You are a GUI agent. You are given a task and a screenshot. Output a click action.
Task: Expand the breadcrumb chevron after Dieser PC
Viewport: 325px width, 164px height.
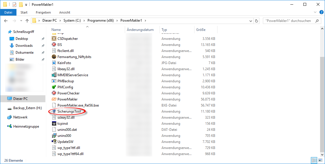60,20
